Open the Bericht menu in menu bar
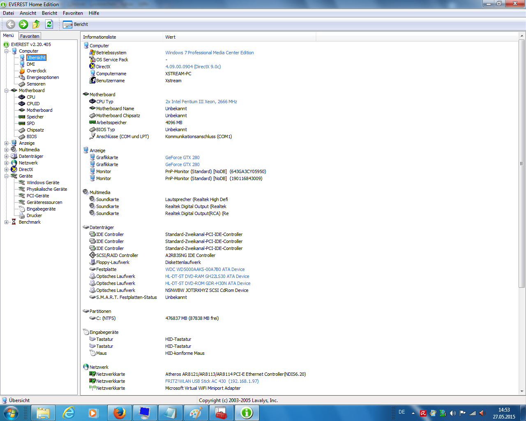The height and width of the screenshot is (421, 526). coord(49,13)
